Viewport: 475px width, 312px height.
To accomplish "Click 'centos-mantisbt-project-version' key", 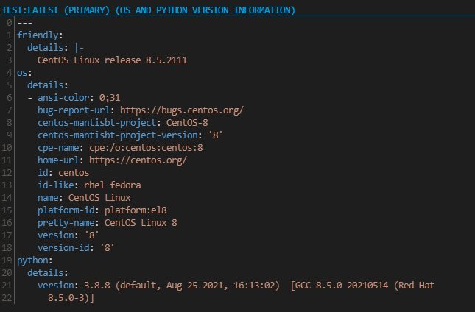I will tap(118, 135).
